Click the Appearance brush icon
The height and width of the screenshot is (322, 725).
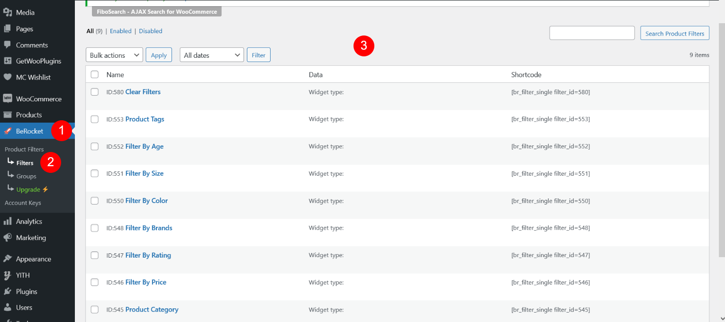[8, 259]
